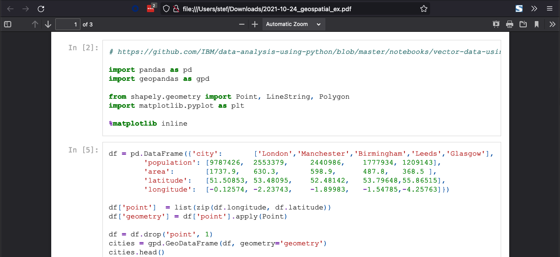Click the df.drop('point', 1) line

[161, 235]
